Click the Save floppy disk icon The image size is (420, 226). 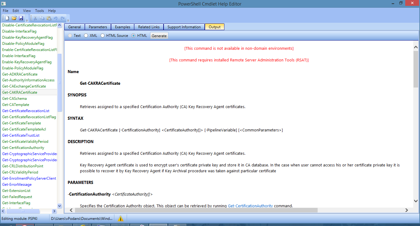point(21,18)
